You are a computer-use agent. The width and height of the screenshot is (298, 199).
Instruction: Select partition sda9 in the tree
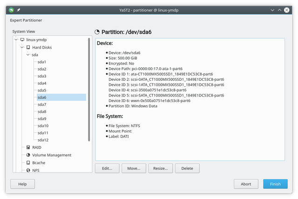42,119
